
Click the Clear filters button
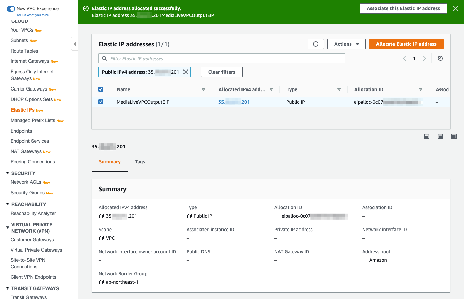[222, 72]
